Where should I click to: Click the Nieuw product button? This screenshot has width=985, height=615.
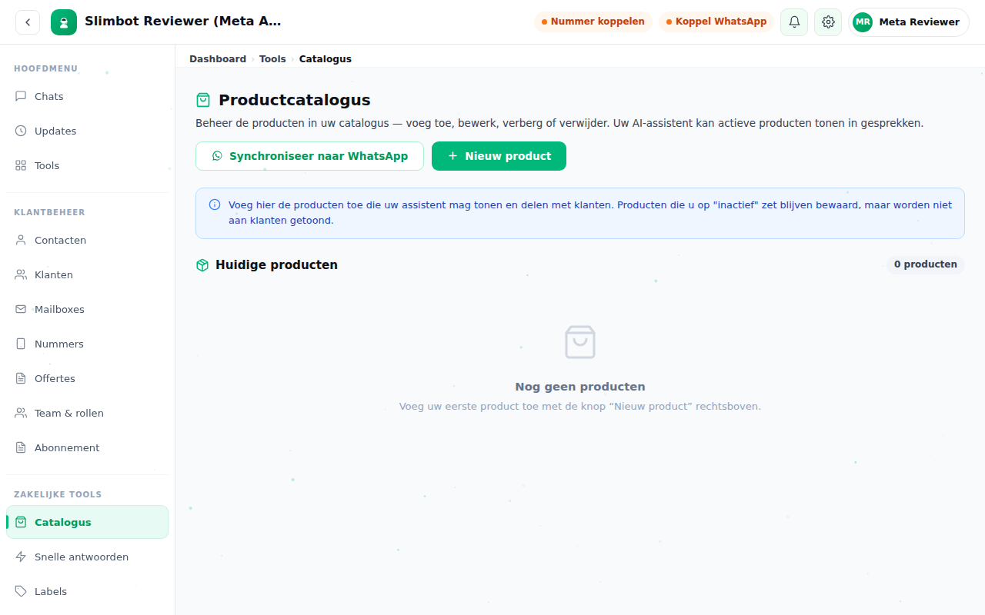point(499,156)
